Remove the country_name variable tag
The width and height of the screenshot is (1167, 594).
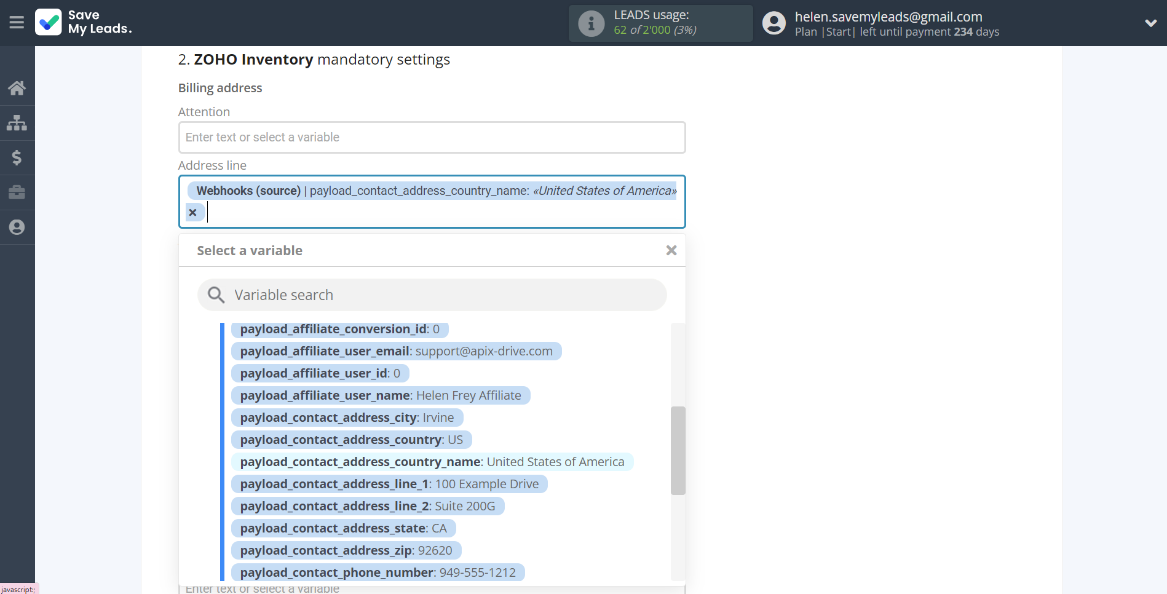coord(193,212)
